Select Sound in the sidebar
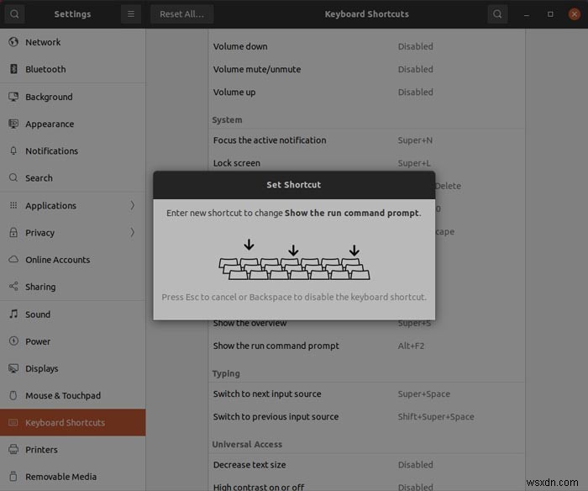 tap(73, 314)
